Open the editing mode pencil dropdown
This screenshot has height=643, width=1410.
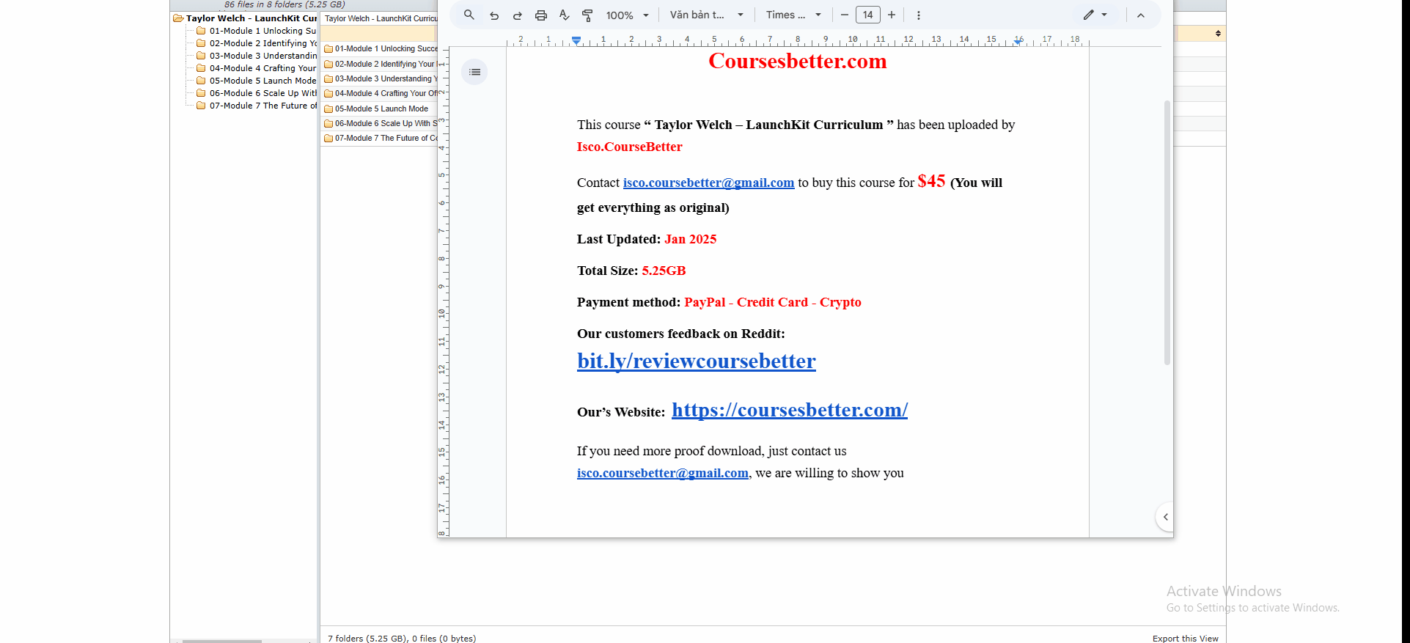coord(1095,15)
